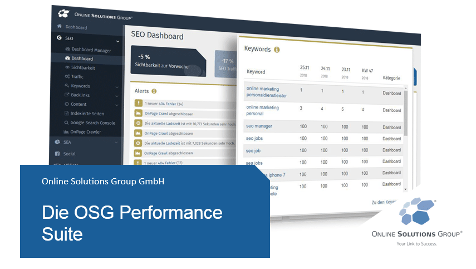Click the clock icon next to Content
The height and width of the screenshot is (269, 476).
[x=67, y=104]
